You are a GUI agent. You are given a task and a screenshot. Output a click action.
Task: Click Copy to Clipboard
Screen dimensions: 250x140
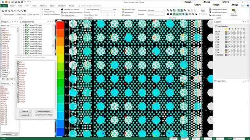tap(234, 12)
